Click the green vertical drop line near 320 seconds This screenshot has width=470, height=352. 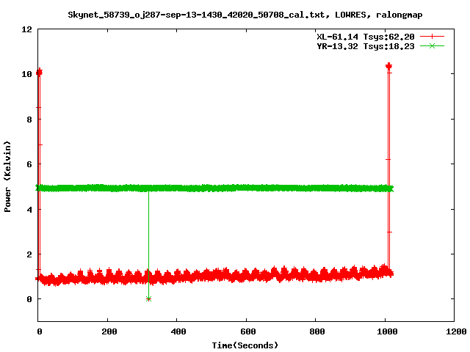click(148, 244)
